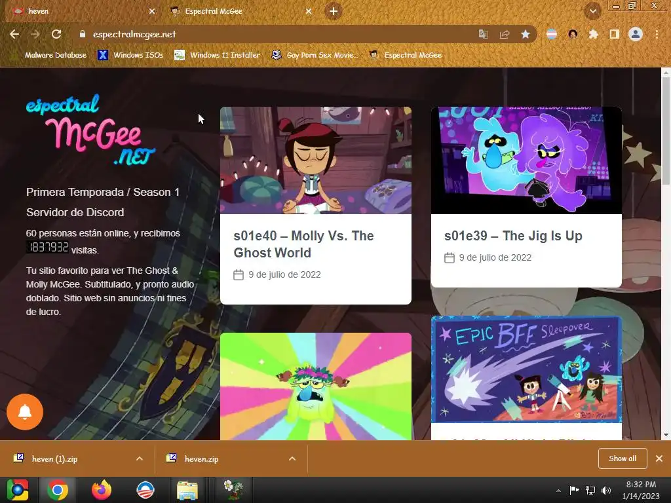Open the translate page icon
671x503 pixels.
pos(483,34)
